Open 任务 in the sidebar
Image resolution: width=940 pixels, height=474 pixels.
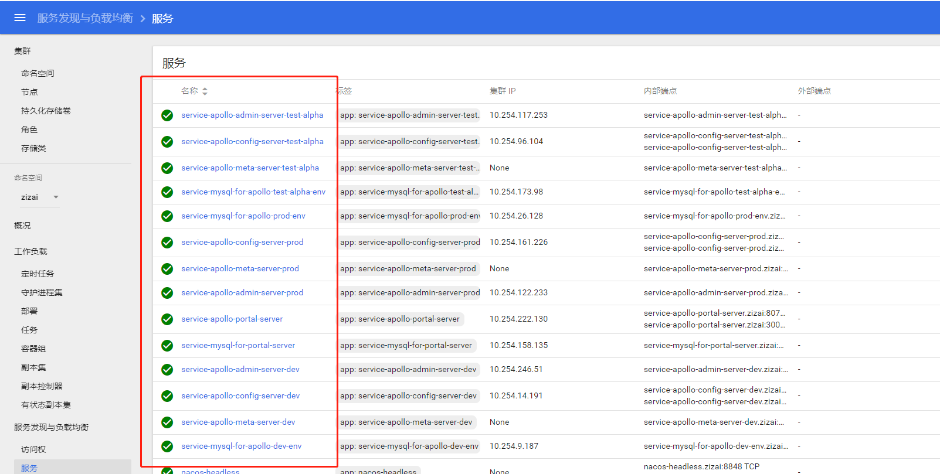pyautogui.click(x=29, y=330)
